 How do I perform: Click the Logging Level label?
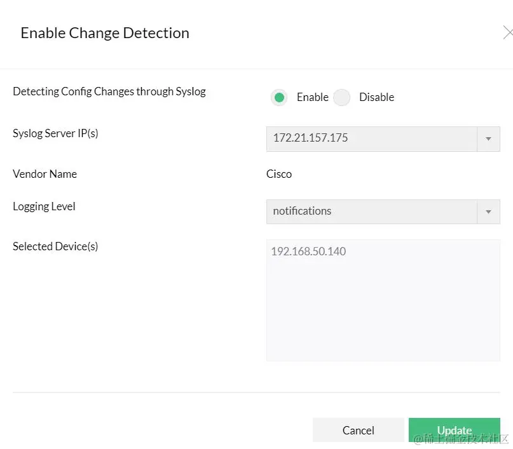point(43,206)
